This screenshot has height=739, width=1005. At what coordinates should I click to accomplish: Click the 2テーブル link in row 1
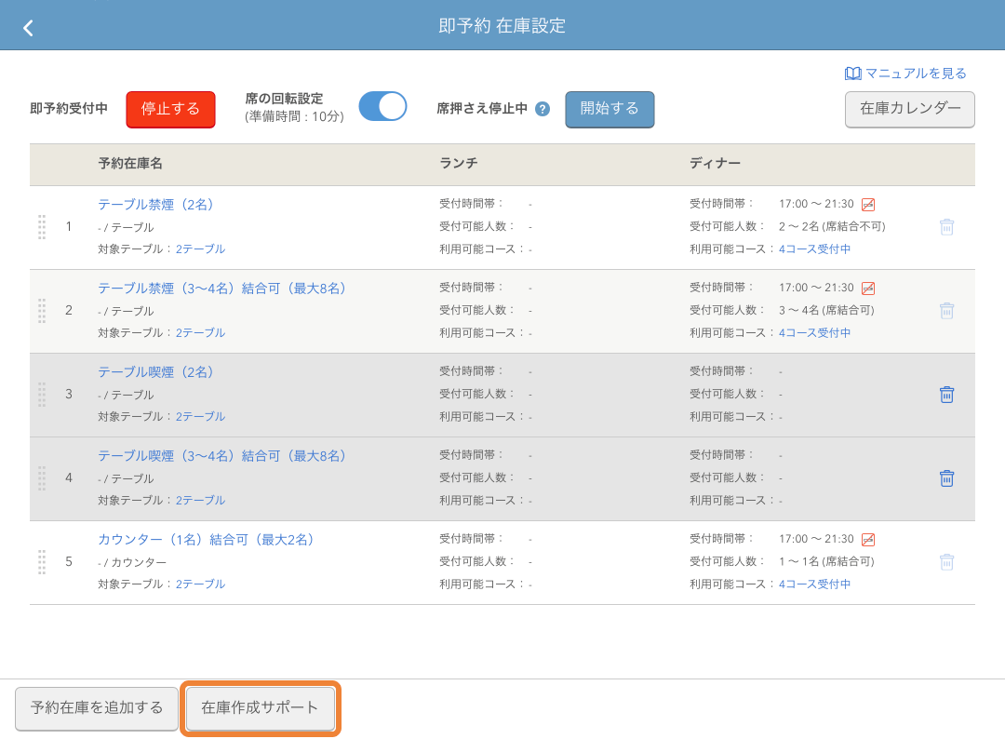(201, 249)
